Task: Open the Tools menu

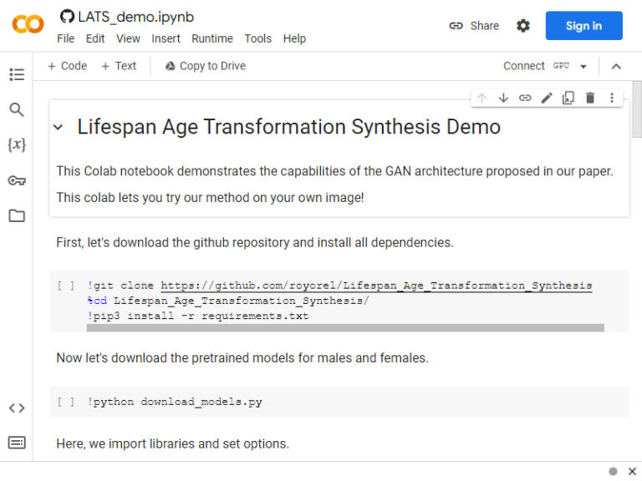Action: (258, 38)
